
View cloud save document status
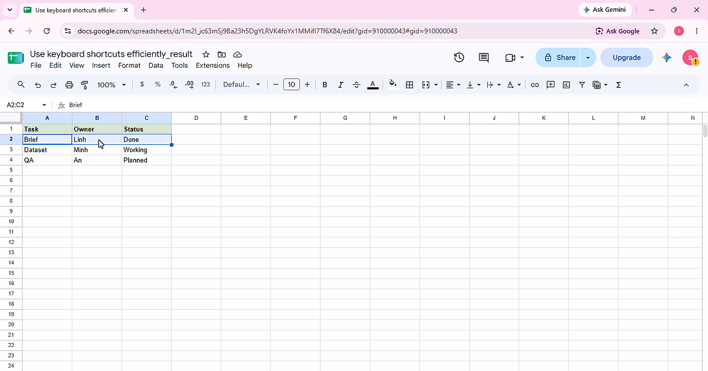pyautogui.click(x=238, y=54)
